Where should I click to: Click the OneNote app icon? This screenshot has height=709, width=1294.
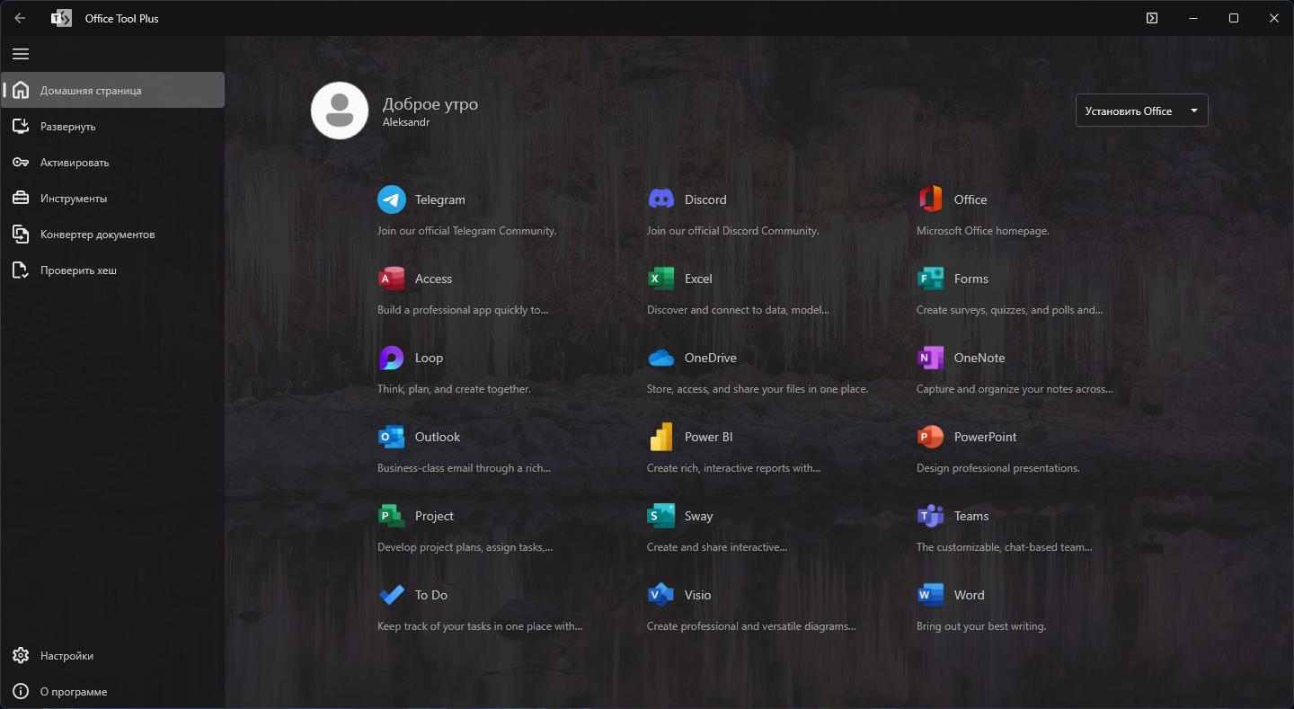[x=931, y=358]
